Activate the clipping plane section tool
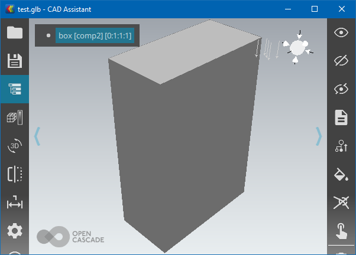The image size is (356, 255). pos(14,174)
